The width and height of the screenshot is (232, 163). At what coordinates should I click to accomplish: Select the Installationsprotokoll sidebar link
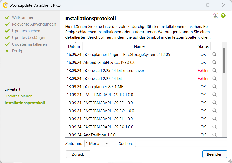pyautogui.click(x=25, y=103)
